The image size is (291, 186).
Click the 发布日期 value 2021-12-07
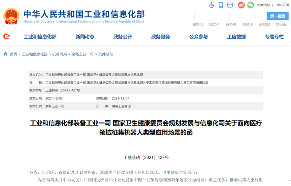click(x=120, y=98)
